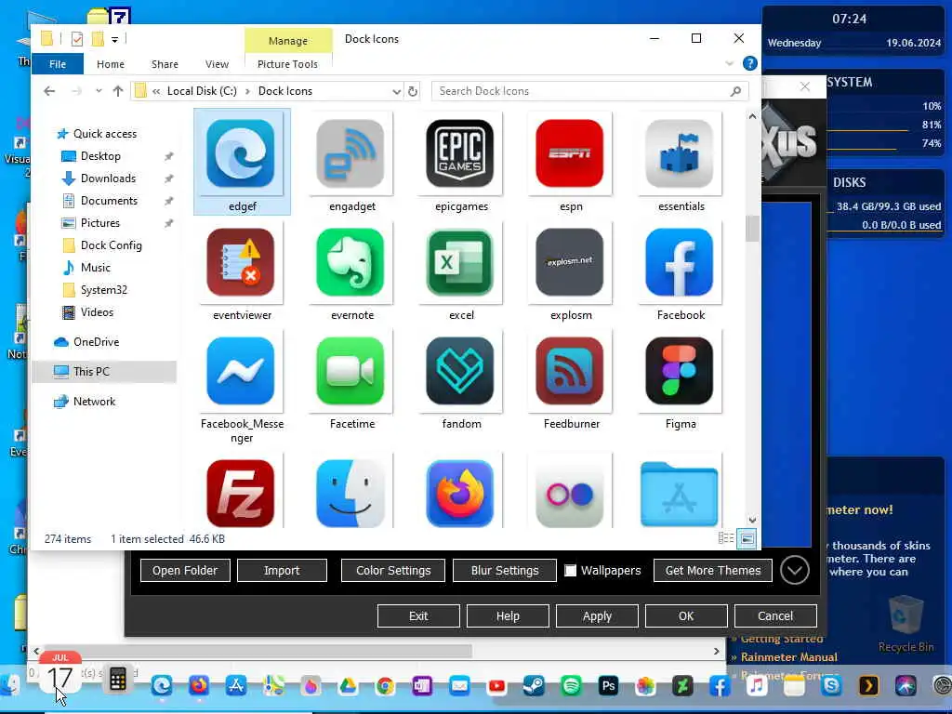Launch Firefox from the dock
This screenshot has width=952, height=714.
point(199,685)
